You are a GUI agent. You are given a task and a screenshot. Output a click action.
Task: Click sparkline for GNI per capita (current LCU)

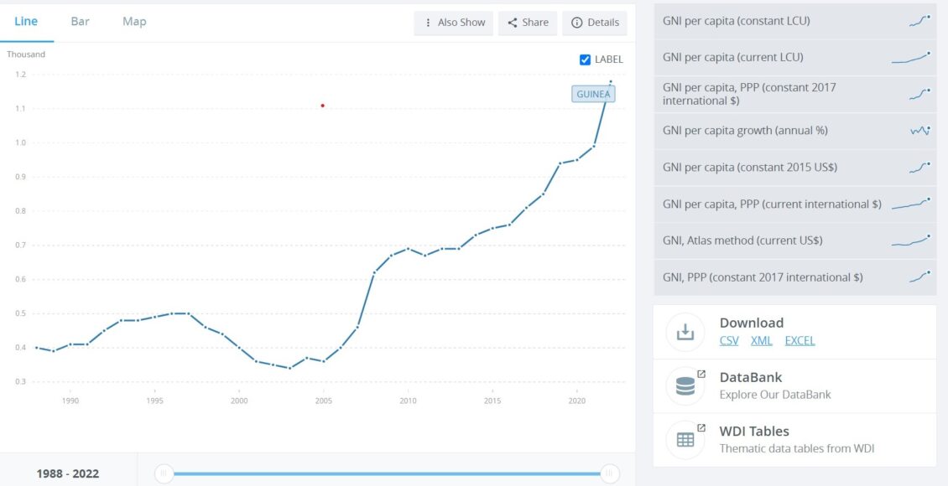tap(911, 57)
